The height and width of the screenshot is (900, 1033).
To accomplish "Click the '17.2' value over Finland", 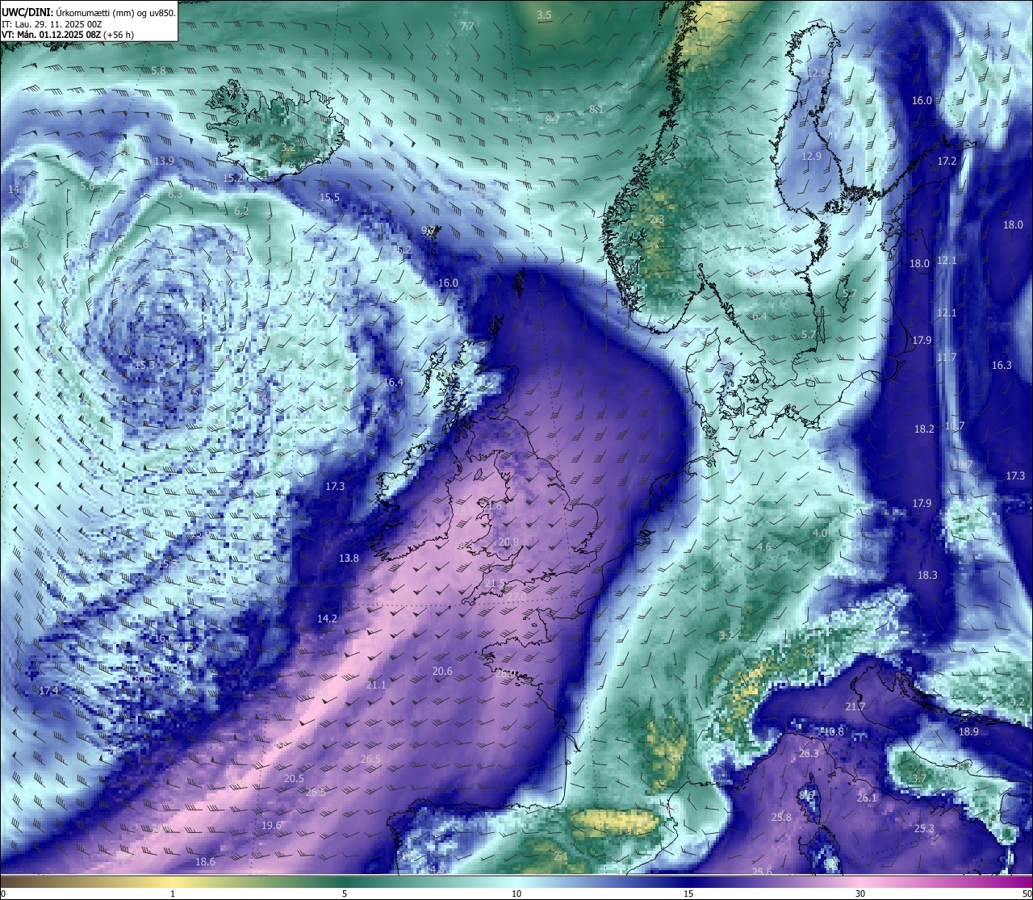I will 947,161.
